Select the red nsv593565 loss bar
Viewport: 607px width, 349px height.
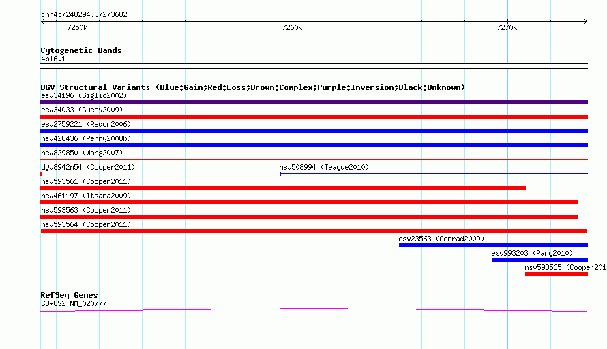click(x=557, y=274)
